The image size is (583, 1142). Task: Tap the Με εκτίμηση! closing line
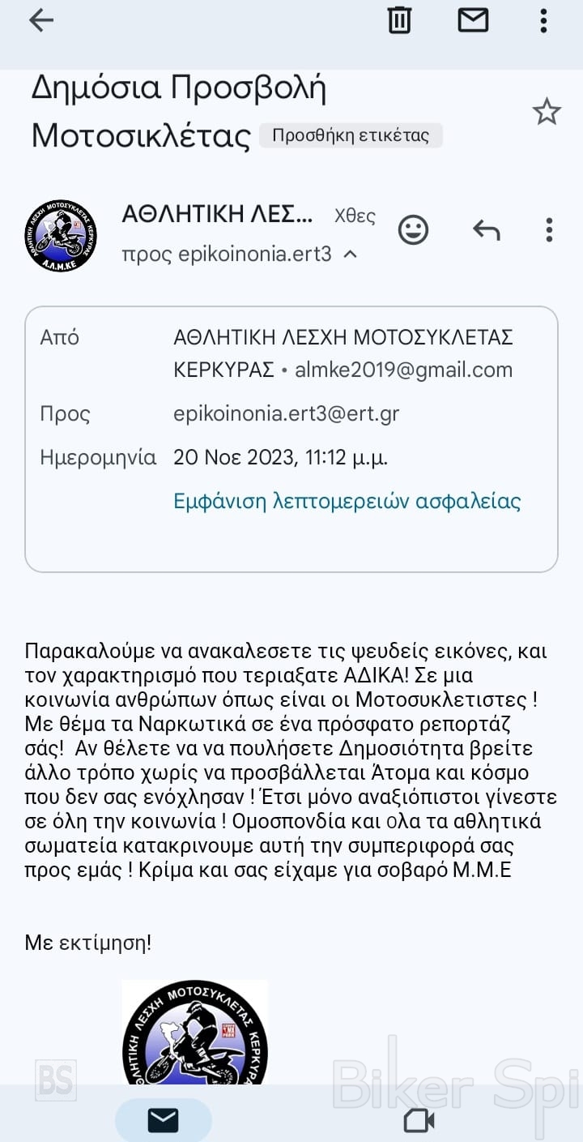[x=88, y=943]
